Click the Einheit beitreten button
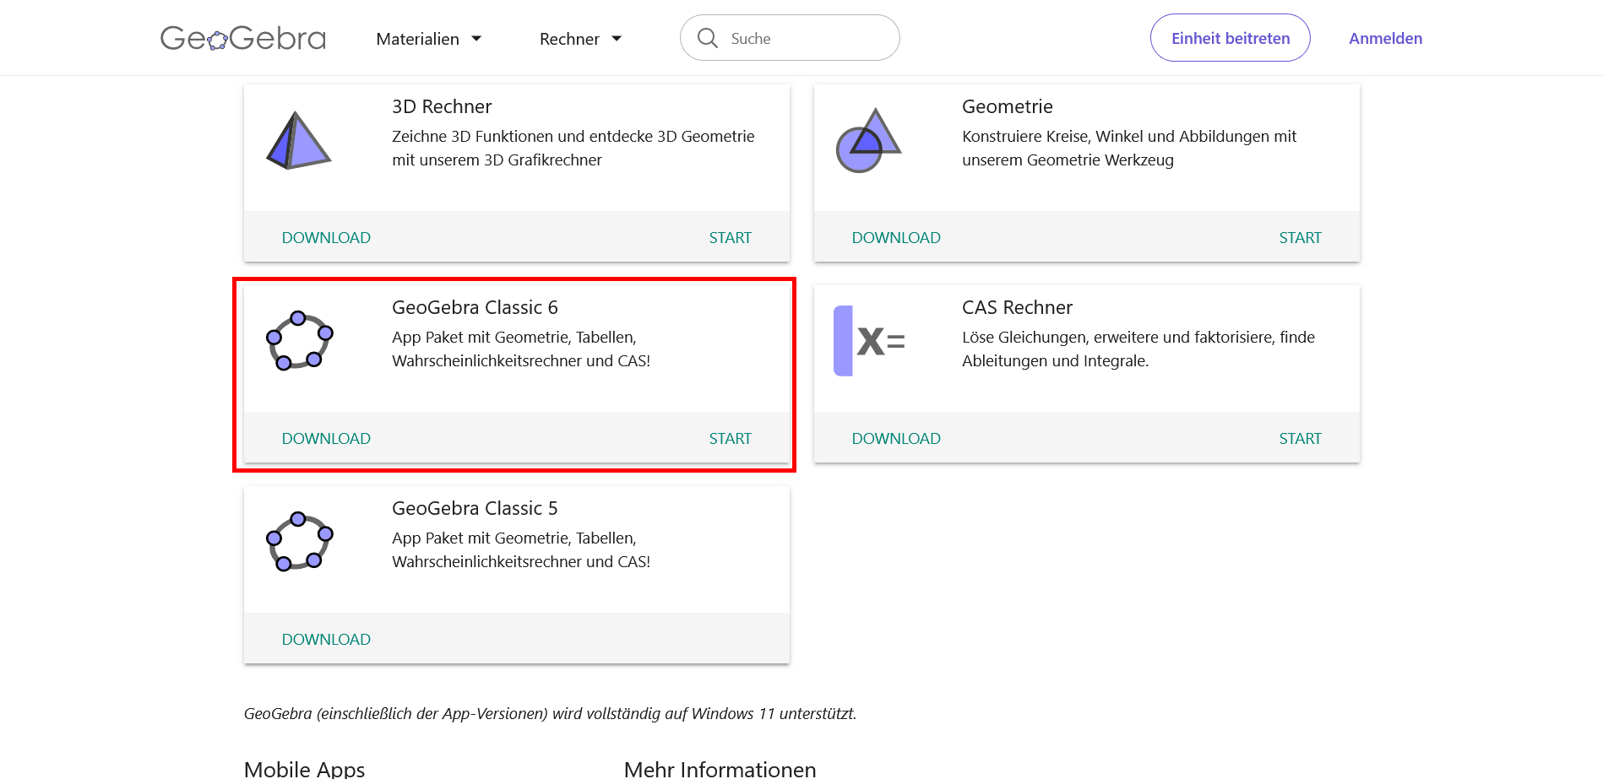 [x=1230, y=38]
